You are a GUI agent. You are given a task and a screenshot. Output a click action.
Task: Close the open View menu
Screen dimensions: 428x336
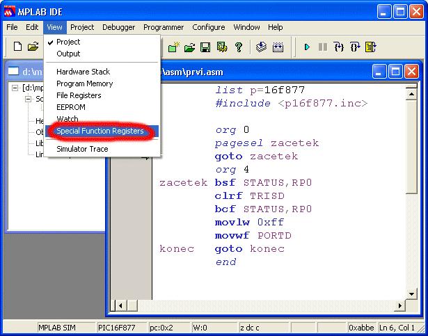click(x=54, y=27)
